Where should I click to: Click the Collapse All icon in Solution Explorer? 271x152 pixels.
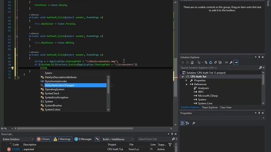tap(216, 62)
